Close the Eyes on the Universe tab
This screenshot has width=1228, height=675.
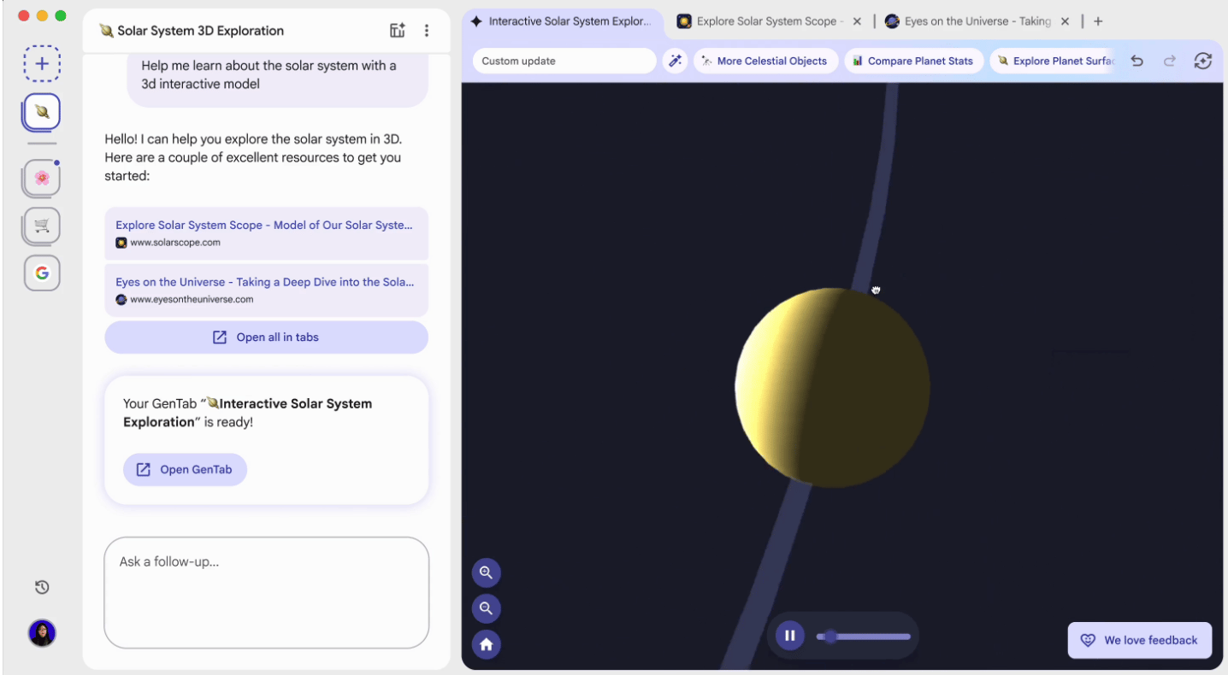pos(1065,21)
